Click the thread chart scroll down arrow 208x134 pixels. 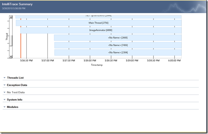tap(11, 56)
